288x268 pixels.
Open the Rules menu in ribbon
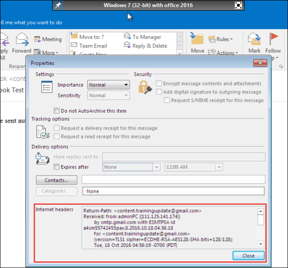[224, 39]
